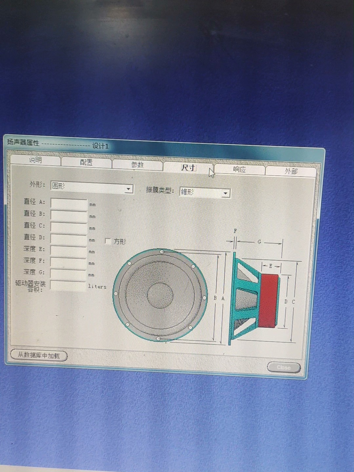This screenshot has width=354, height=472.
Task: Click the 振膜类型 label
Action: pos(160,190)
